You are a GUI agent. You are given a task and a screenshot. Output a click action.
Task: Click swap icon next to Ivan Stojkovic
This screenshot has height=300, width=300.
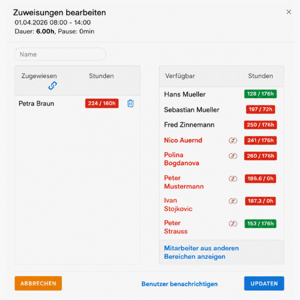click(233, 201)
